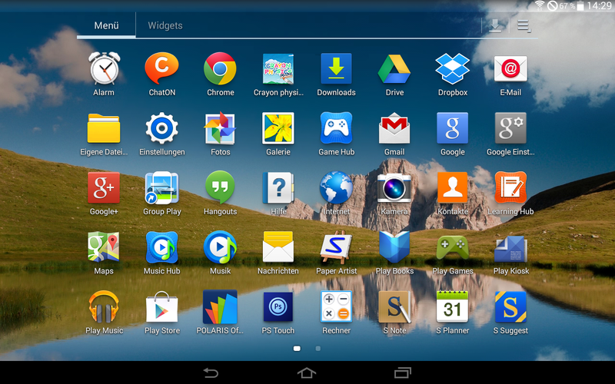The height and width of the screenshot is (384, 615).
Task: Launch the Hangouts app
Action: click(x=220, y=187)
